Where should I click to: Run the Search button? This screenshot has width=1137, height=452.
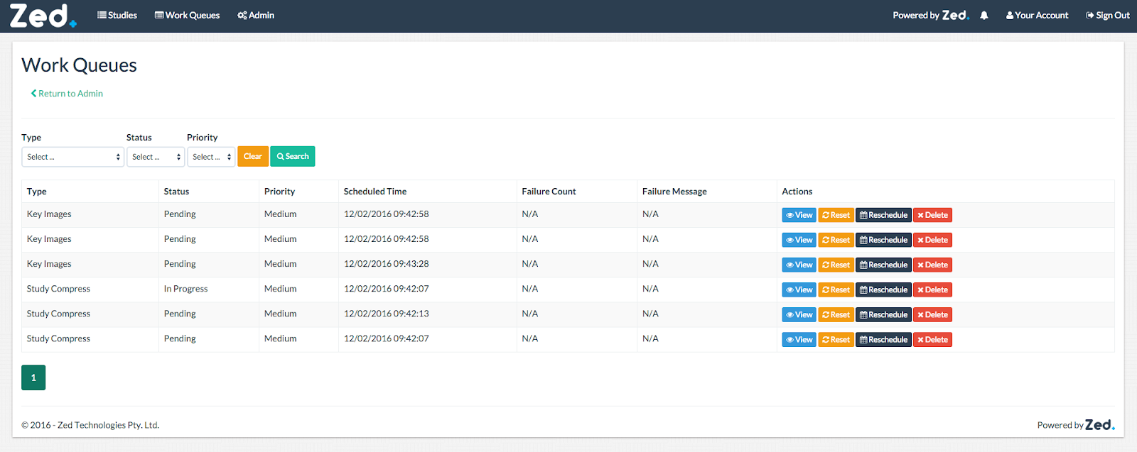tap(293, 156)
